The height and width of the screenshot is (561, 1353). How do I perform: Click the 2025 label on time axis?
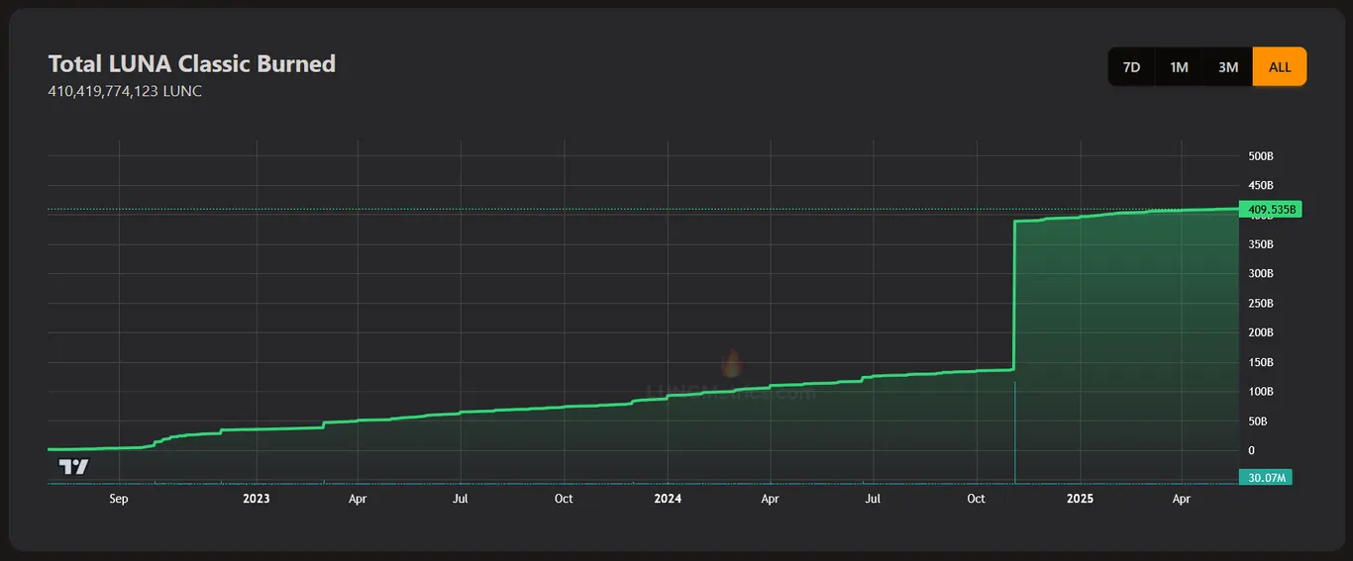[1081, 499]
